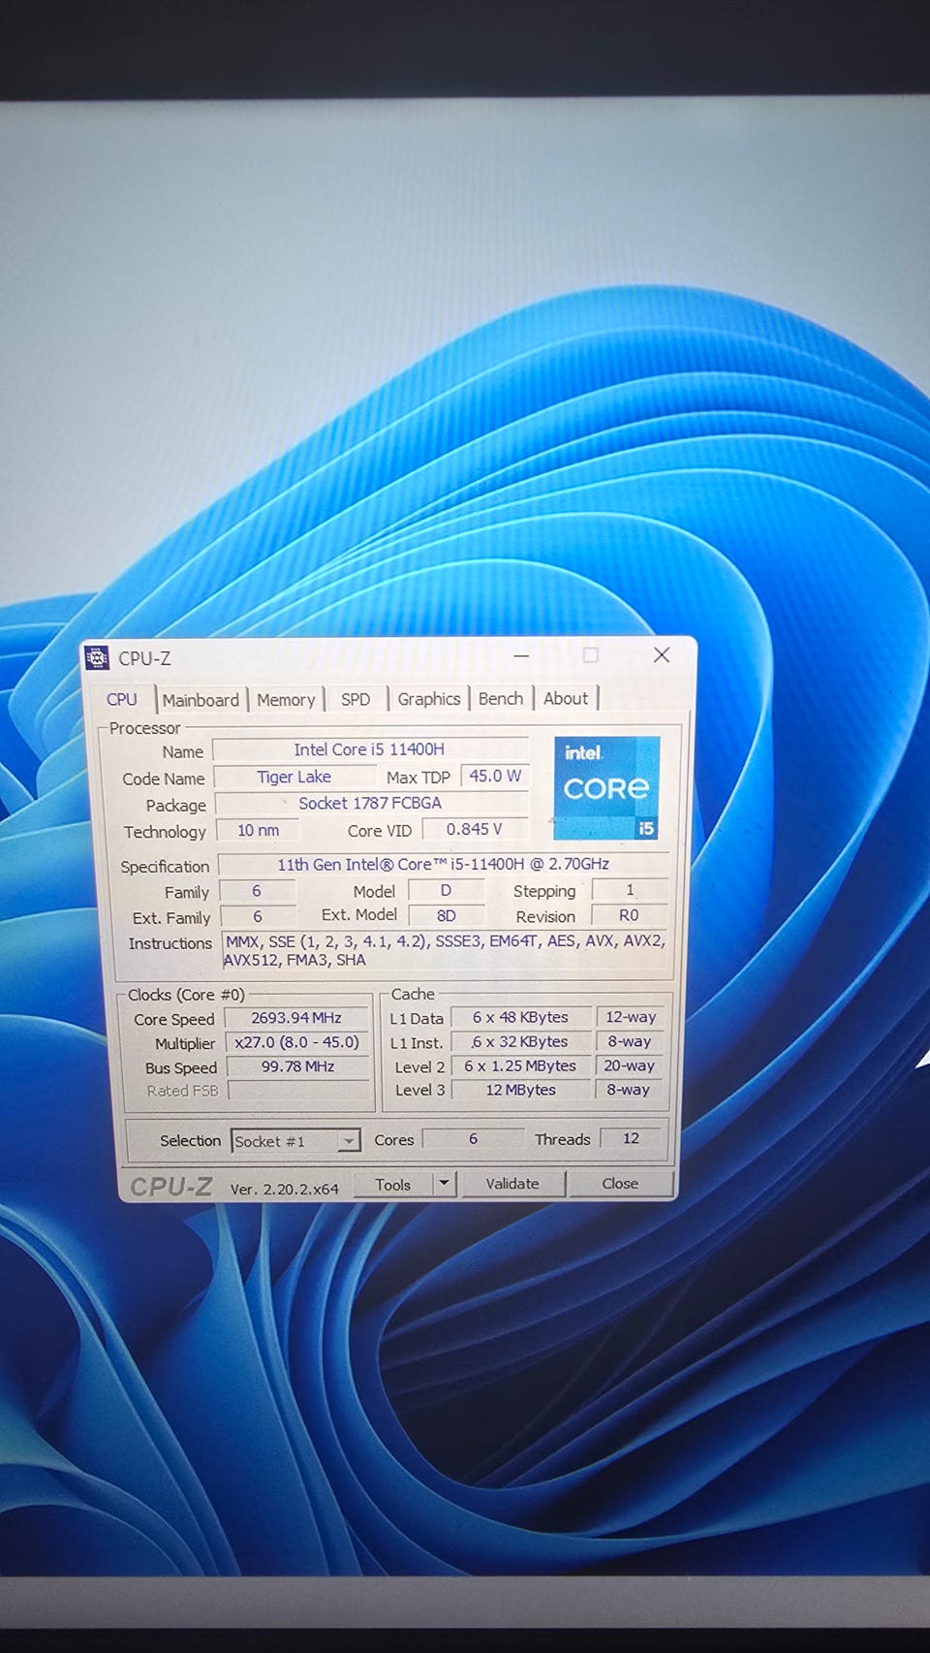
Task: Click the Tools button
Action: tap(392, 1184)
